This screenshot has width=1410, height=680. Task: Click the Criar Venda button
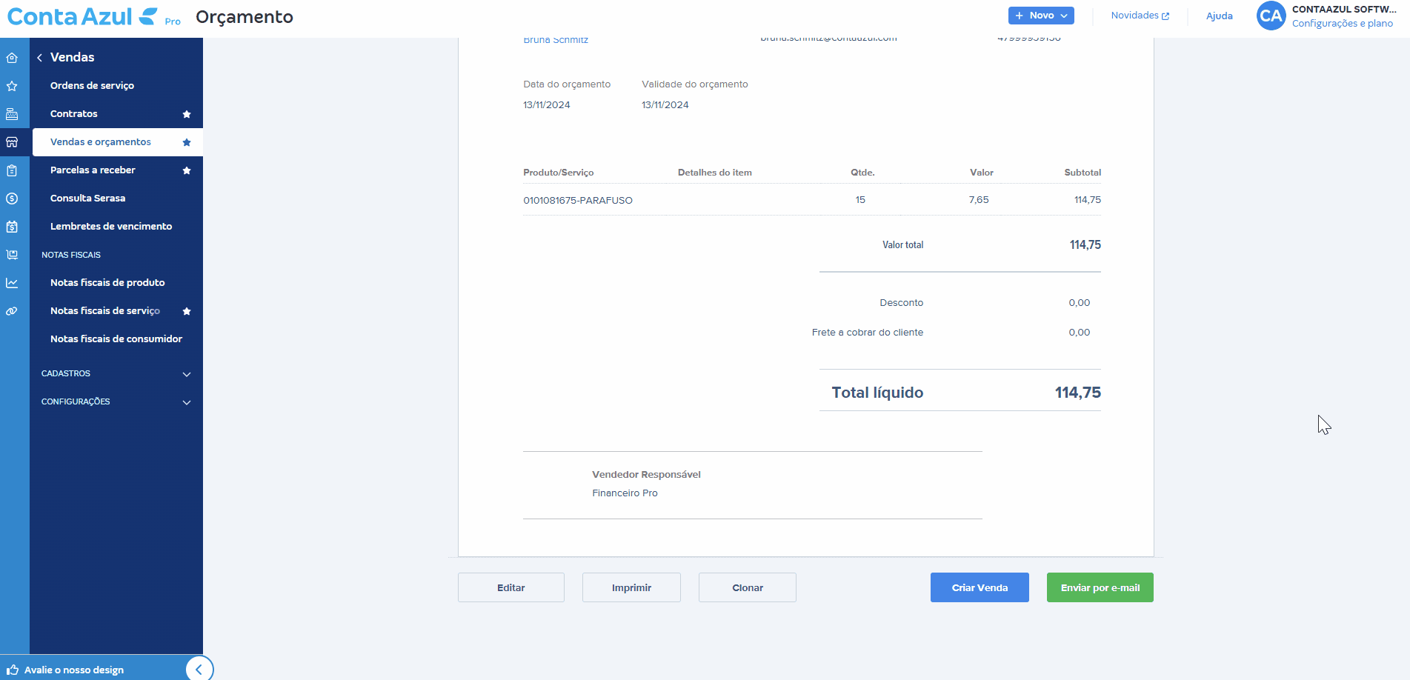point(979,587)
